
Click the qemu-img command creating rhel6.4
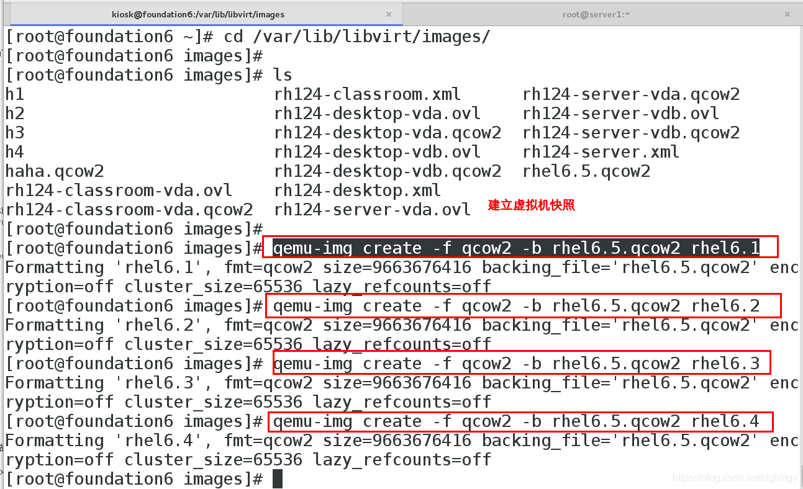pos(517,422)
